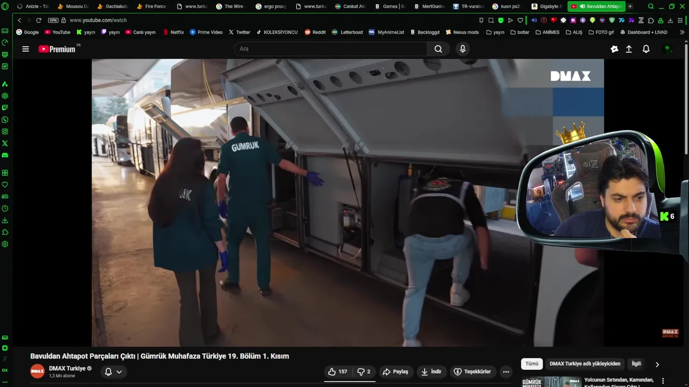Reload the current page
Image resolution: width=689 pixels, height=387 pixels.
pyautogui.click(x=39, y=20)
